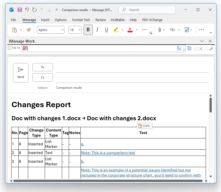Undo the last action with the undo arrow

click(27, 10)
